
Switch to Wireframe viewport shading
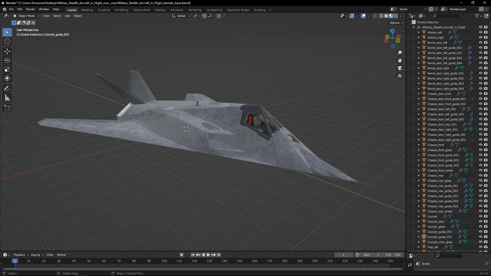click(x=381, y=16)
